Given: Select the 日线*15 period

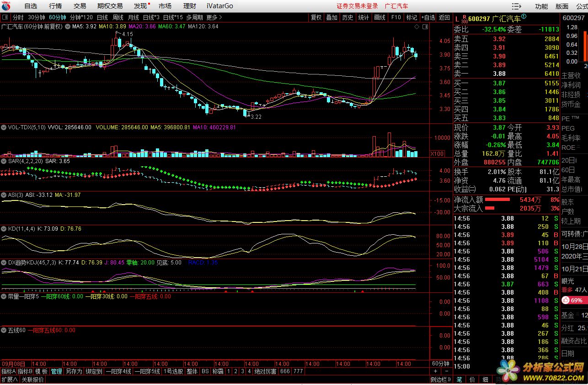Looking at the screenshot, I should pyautogui.click(x=173, y=17).
